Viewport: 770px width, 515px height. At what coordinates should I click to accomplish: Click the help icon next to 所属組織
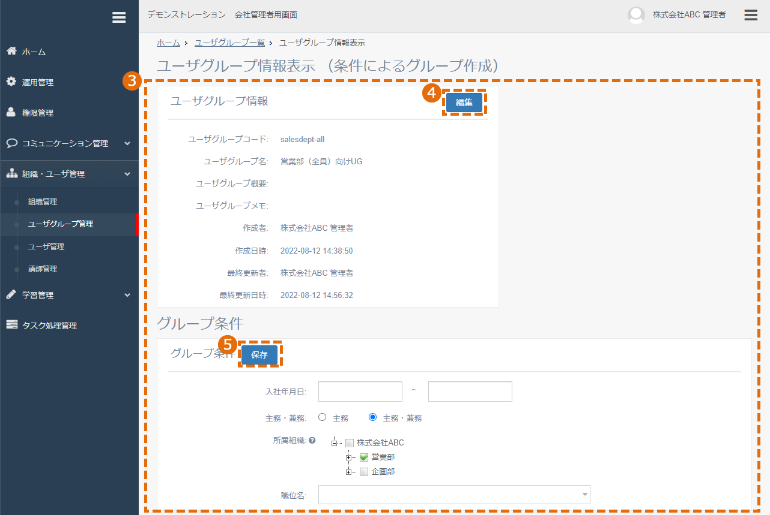312,441
